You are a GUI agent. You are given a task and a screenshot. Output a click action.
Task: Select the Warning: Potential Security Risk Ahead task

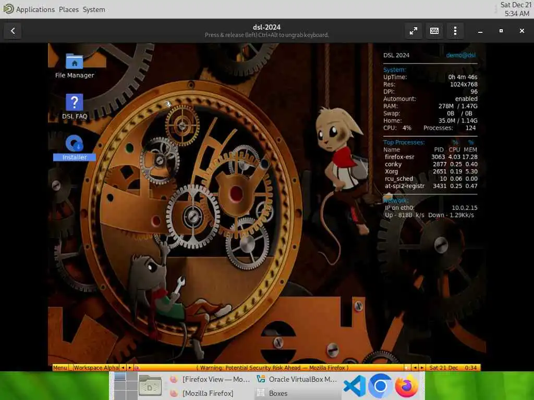tap(272, 368)
